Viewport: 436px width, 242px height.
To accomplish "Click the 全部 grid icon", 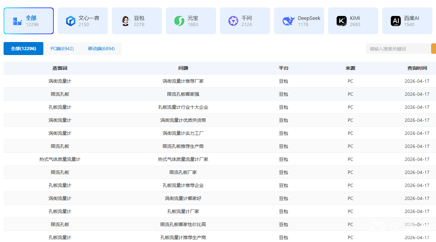I will coord(17,21).
